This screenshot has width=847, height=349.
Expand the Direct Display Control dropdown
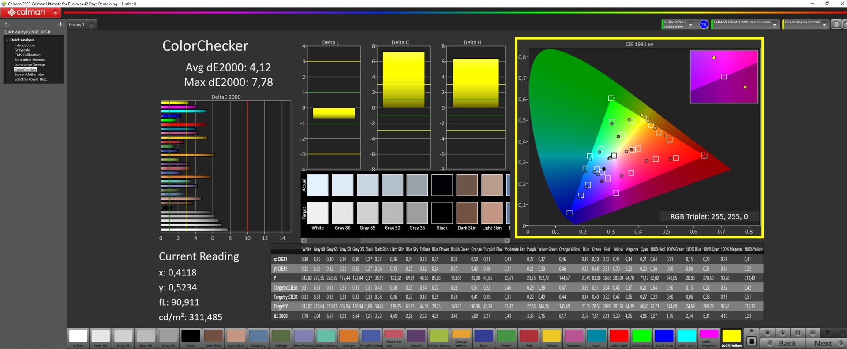tap(824, 25)
